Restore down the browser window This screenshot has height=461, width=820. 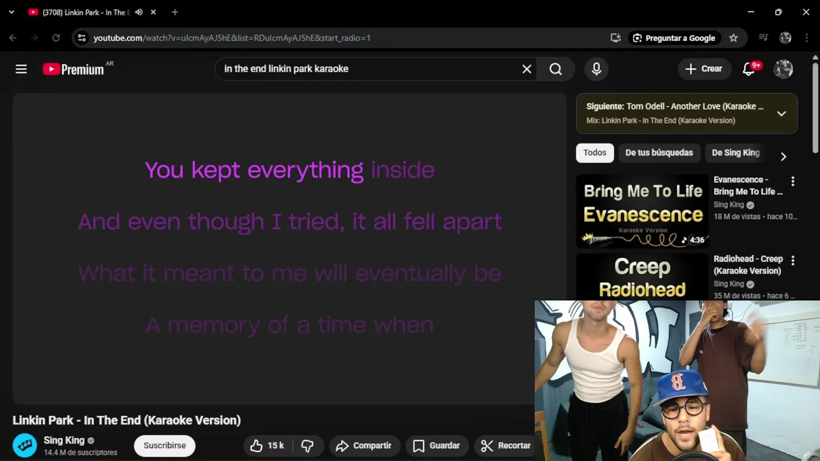pos(778,12)
